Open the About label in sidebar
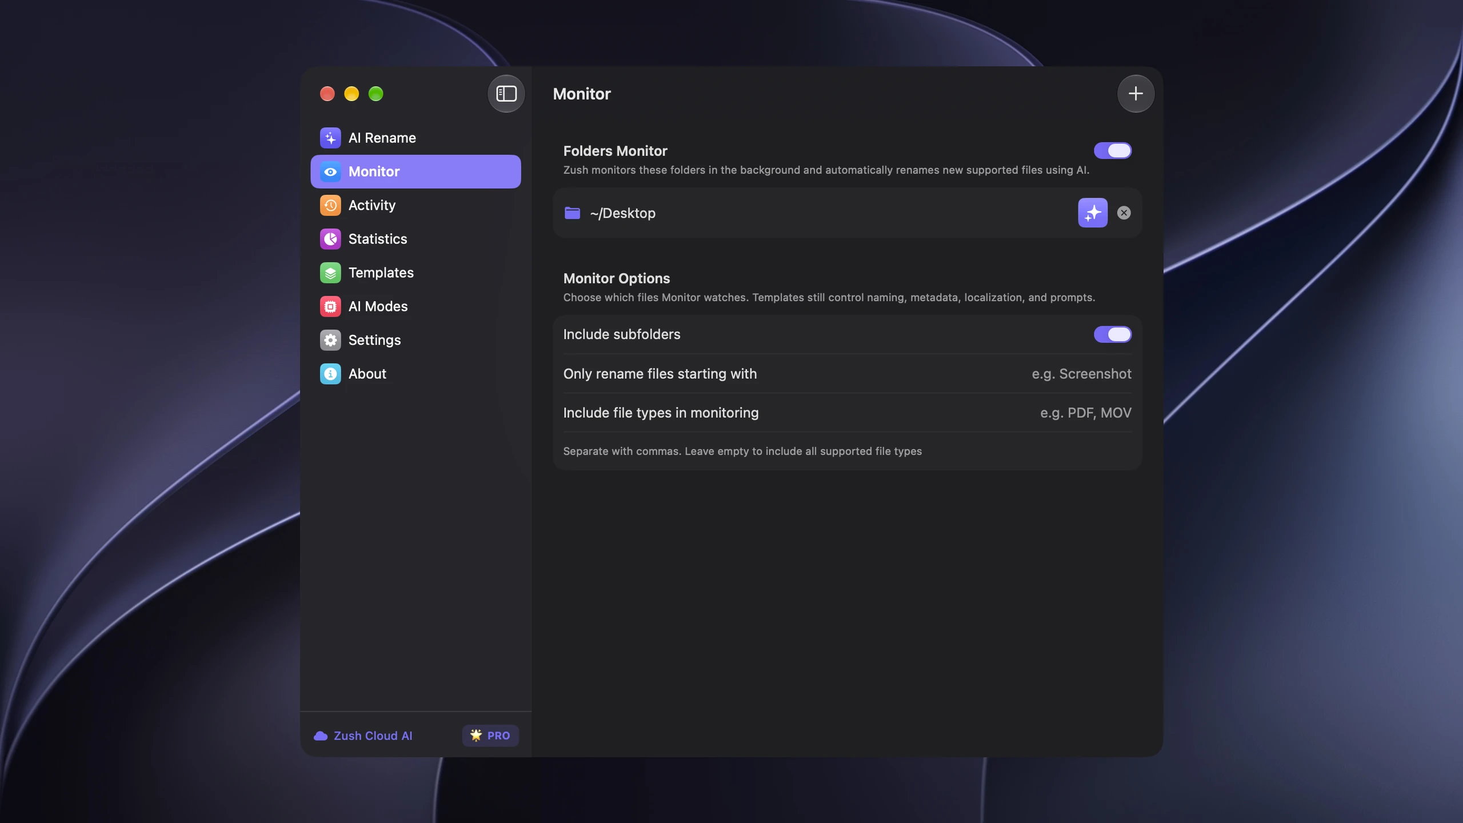 pos(367,374)
